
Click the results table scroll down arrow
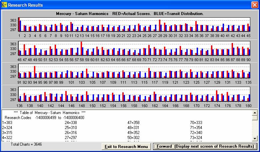coord(255,138)
